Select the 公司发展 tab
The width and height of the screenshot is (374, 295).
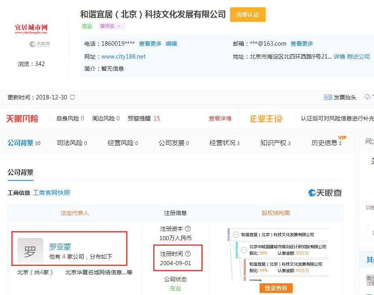pyautogui.click(x=173, y=143)
